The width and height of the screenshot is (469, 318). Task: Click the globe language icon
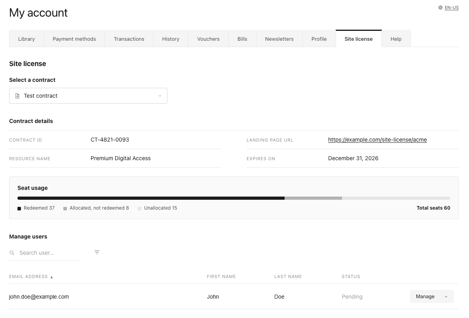tap(440, 8)
